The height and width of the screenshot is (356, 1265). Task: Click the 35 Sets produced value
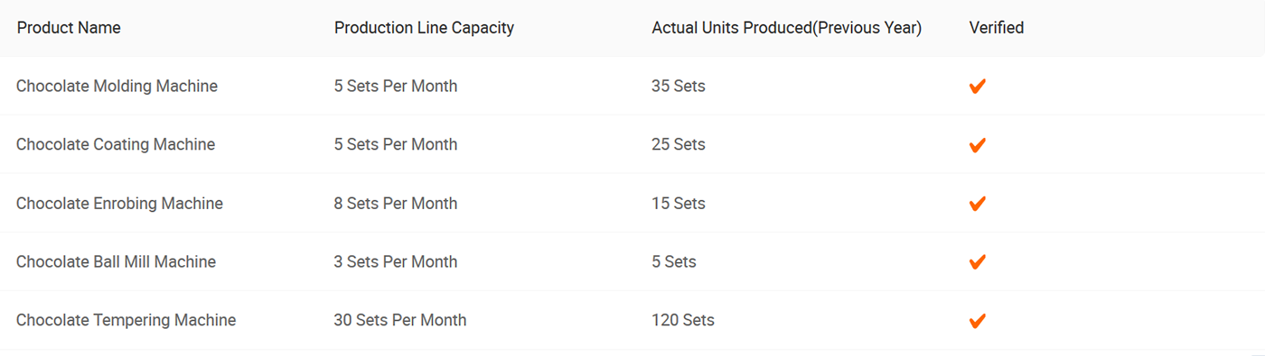(x=679, y=87)
